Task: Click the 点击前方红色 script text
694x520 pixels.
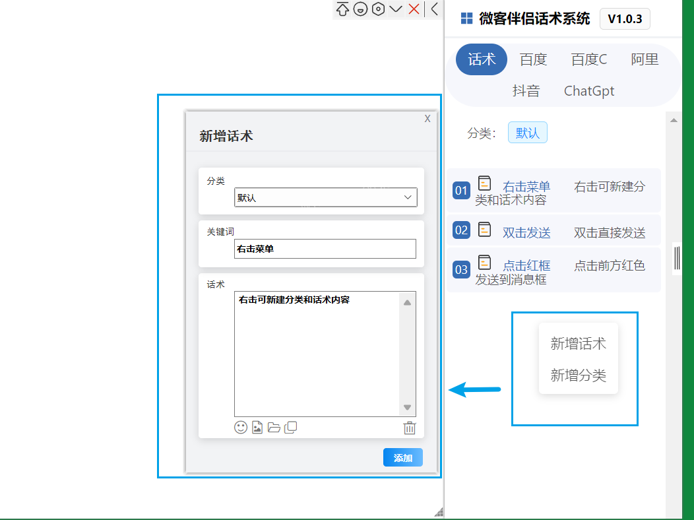Action: [x=610, y=265]
